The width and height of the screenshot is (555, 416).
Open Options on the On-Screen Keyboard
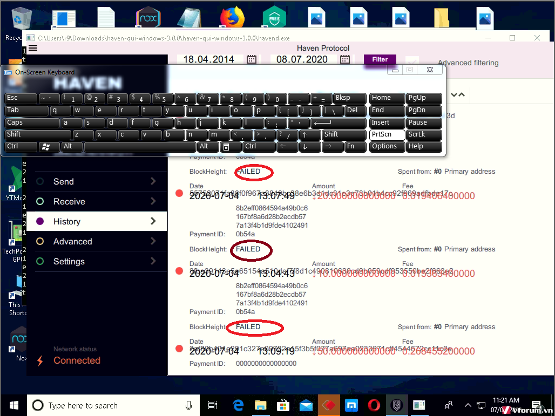pos(387,147)
